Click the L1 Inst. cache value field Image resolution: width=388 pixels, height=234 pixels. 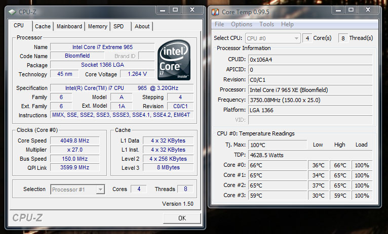(x=168, y=150)
